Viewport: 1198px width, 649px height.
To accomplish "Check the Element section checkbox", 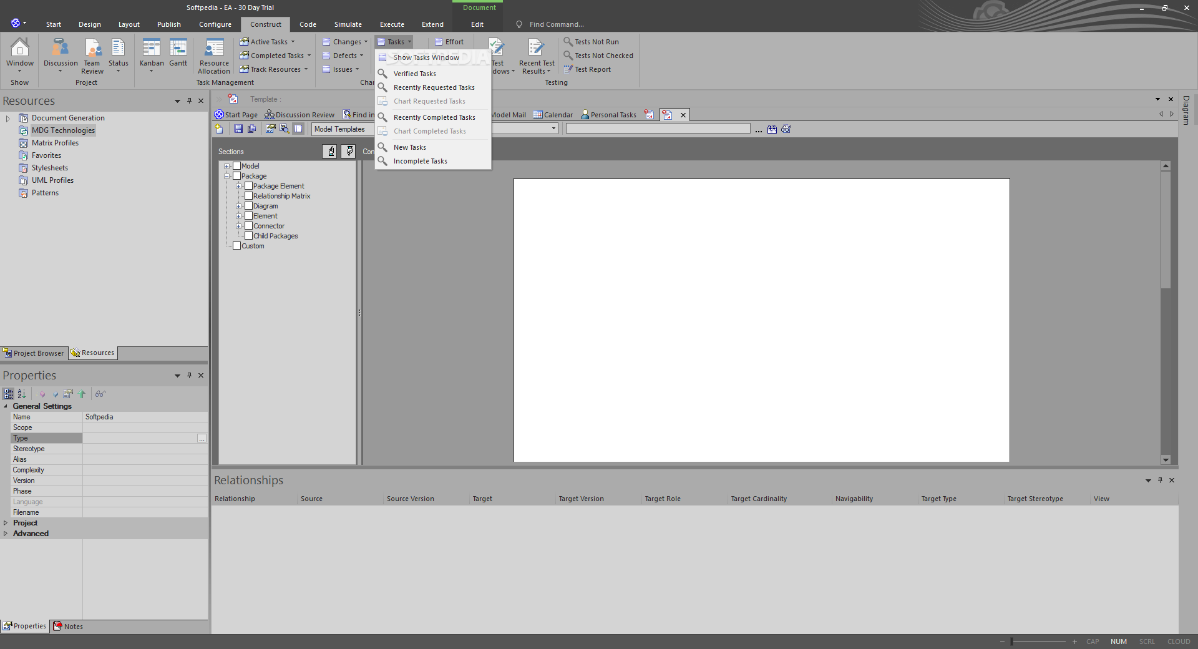I will [x=248, y=216].
